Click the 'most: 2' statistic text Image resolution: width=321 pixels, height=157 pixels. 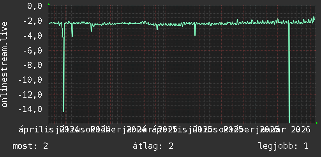(x=30, y=146)
